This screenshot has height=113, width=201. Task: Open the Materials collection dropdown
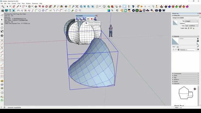tap(188, 50)
